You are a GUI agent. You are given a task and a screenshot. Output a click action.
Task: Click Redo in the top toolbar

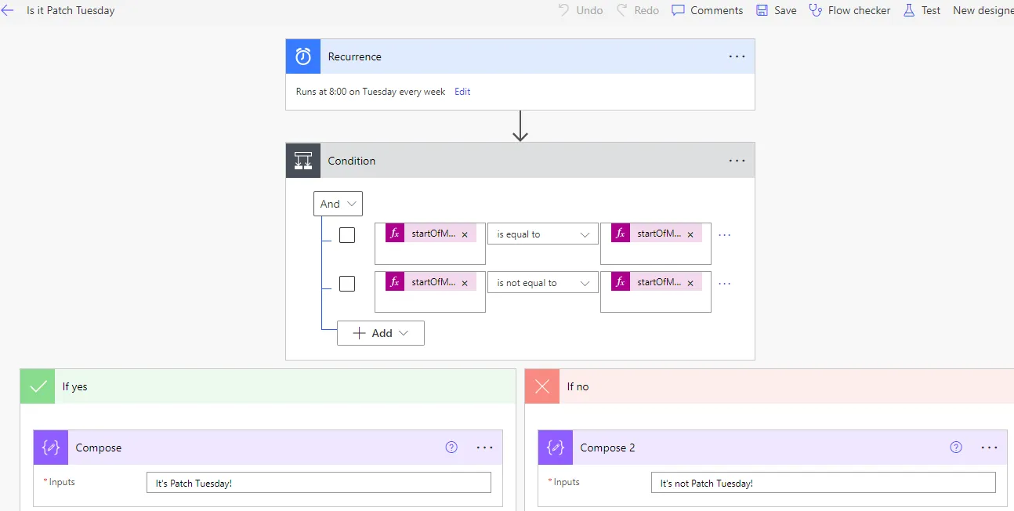638,10
